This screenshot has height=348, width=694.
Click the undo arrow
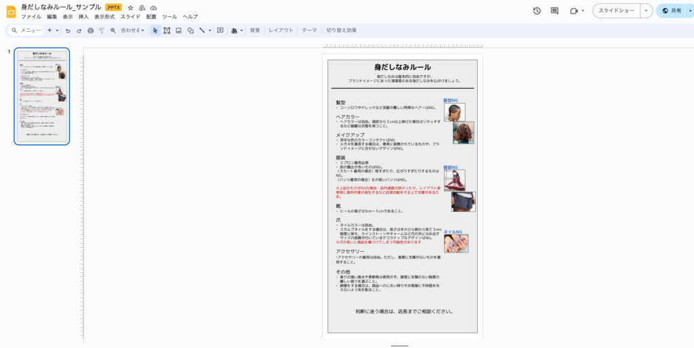point(68,30)
